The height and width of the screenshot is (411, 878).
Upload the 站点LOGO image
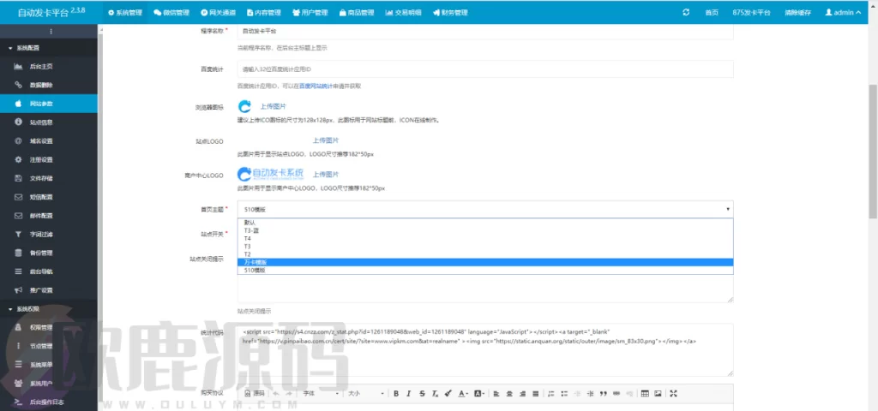(x=325, y=140)
